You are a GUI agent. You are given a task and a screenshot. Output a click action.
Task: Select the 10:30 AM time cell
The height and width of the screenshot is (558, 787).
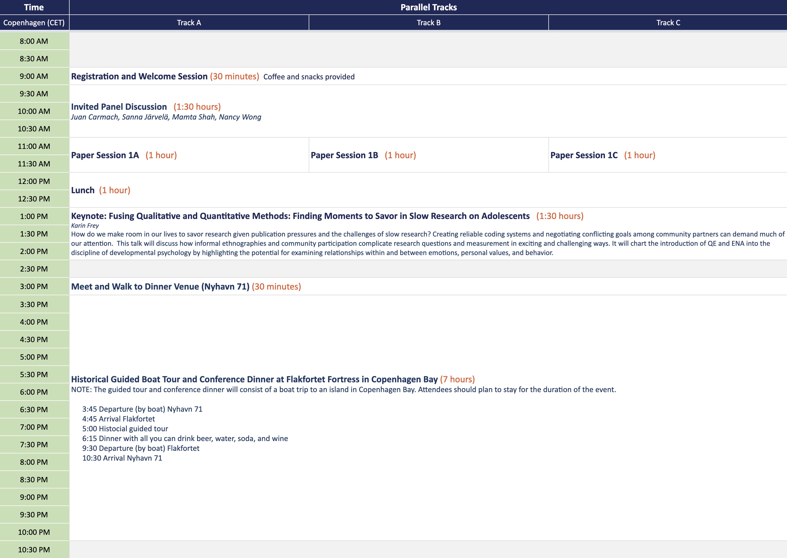(34, 129)
